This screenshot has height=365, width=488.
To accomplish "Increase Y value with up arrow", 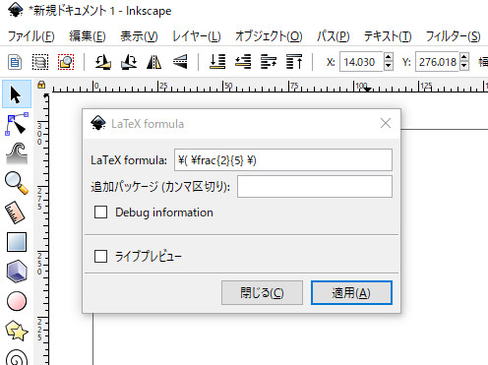I will tap(464, 58).
